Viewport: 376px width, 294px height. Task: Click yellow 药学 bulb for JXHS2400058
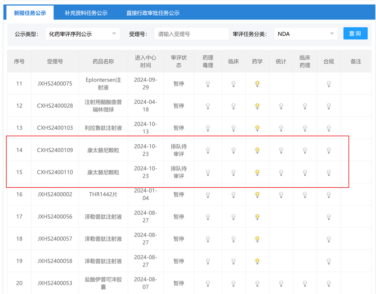[257, 261]
